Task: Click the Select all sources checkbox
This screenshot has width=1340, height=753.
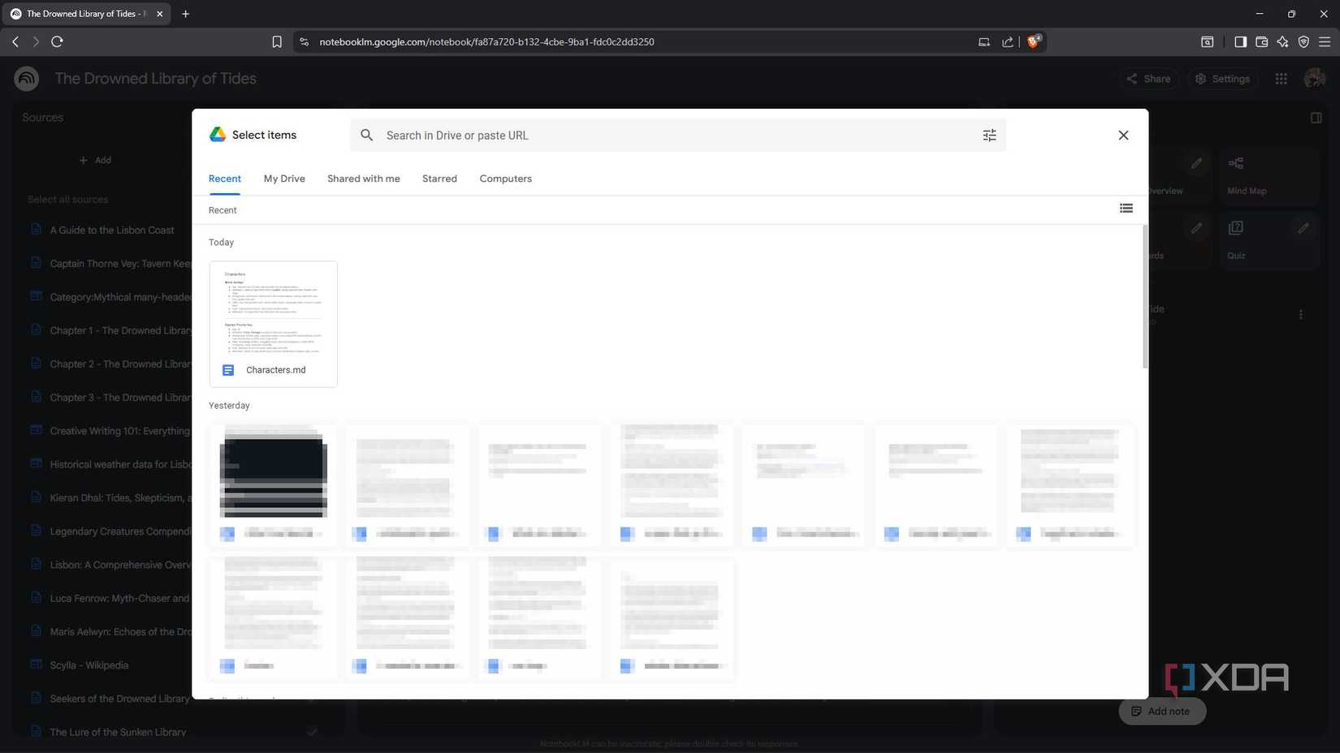Action: pos(313,199)
